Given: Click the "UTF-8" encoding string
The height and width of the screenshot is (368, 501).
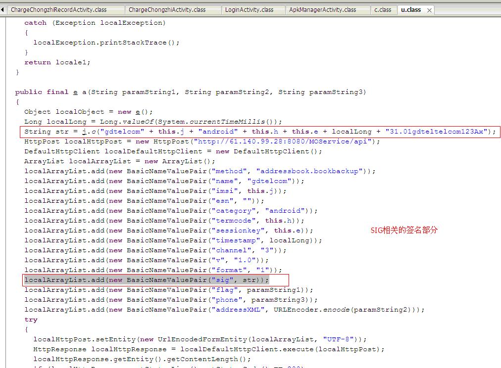Looking at the screenshot, I should pyautogui.click(x=338, y=339).
